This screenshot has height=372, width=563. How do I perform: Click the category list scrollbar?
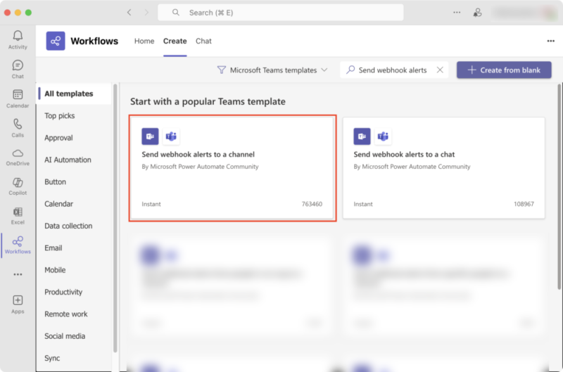click(115, 218)
